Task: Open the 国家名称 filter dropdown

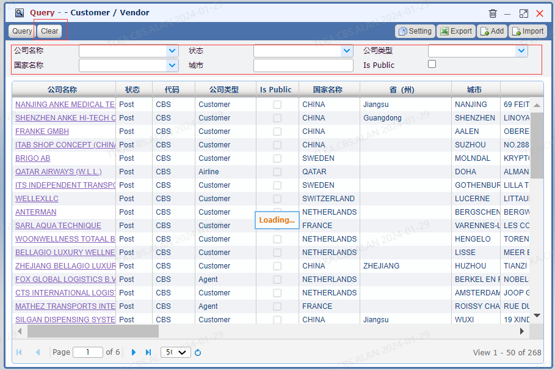Action: click(x=172, y=65)
